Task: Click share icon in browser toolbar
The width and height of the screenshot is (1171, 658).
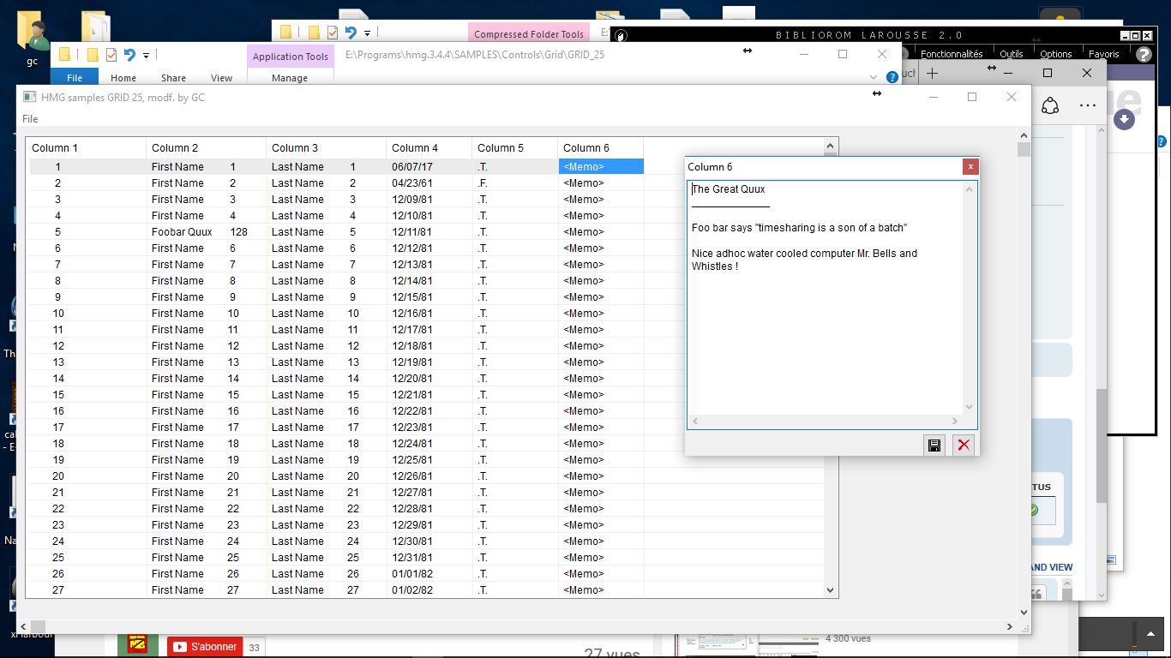Action: click(1050, 105)
